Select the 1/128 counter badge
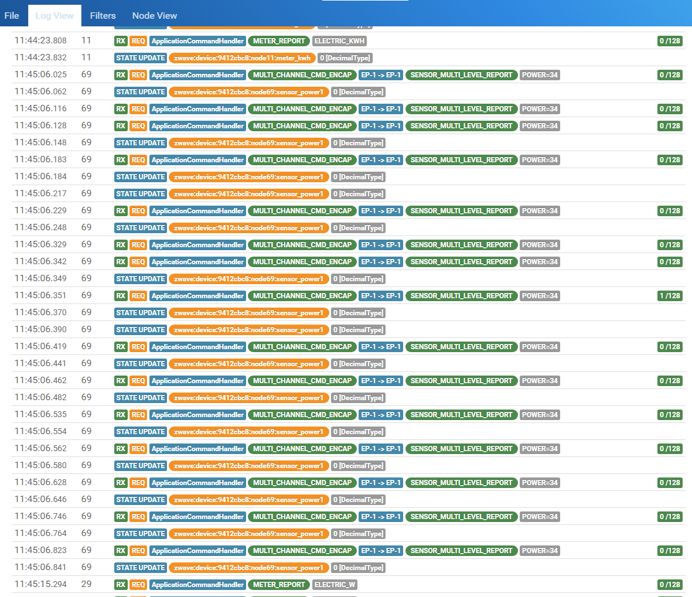Screen dimensions: 692x597 tap(670, 296)
